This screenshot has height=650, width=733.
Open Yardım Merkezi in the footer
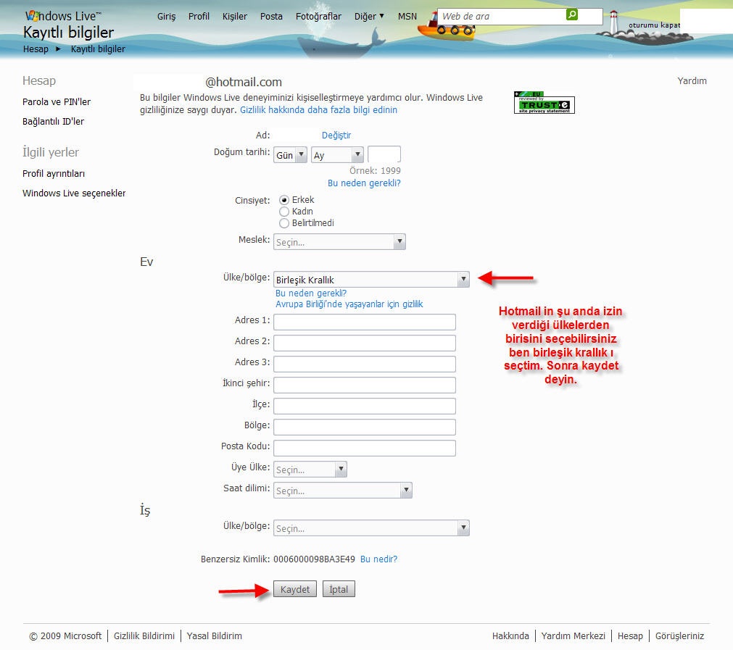573,636
